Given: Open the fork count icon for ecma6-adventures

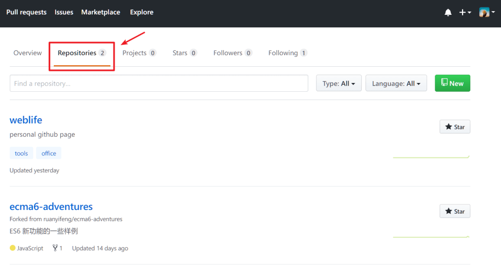Looking at the screenshot, I should click(58, 248).
